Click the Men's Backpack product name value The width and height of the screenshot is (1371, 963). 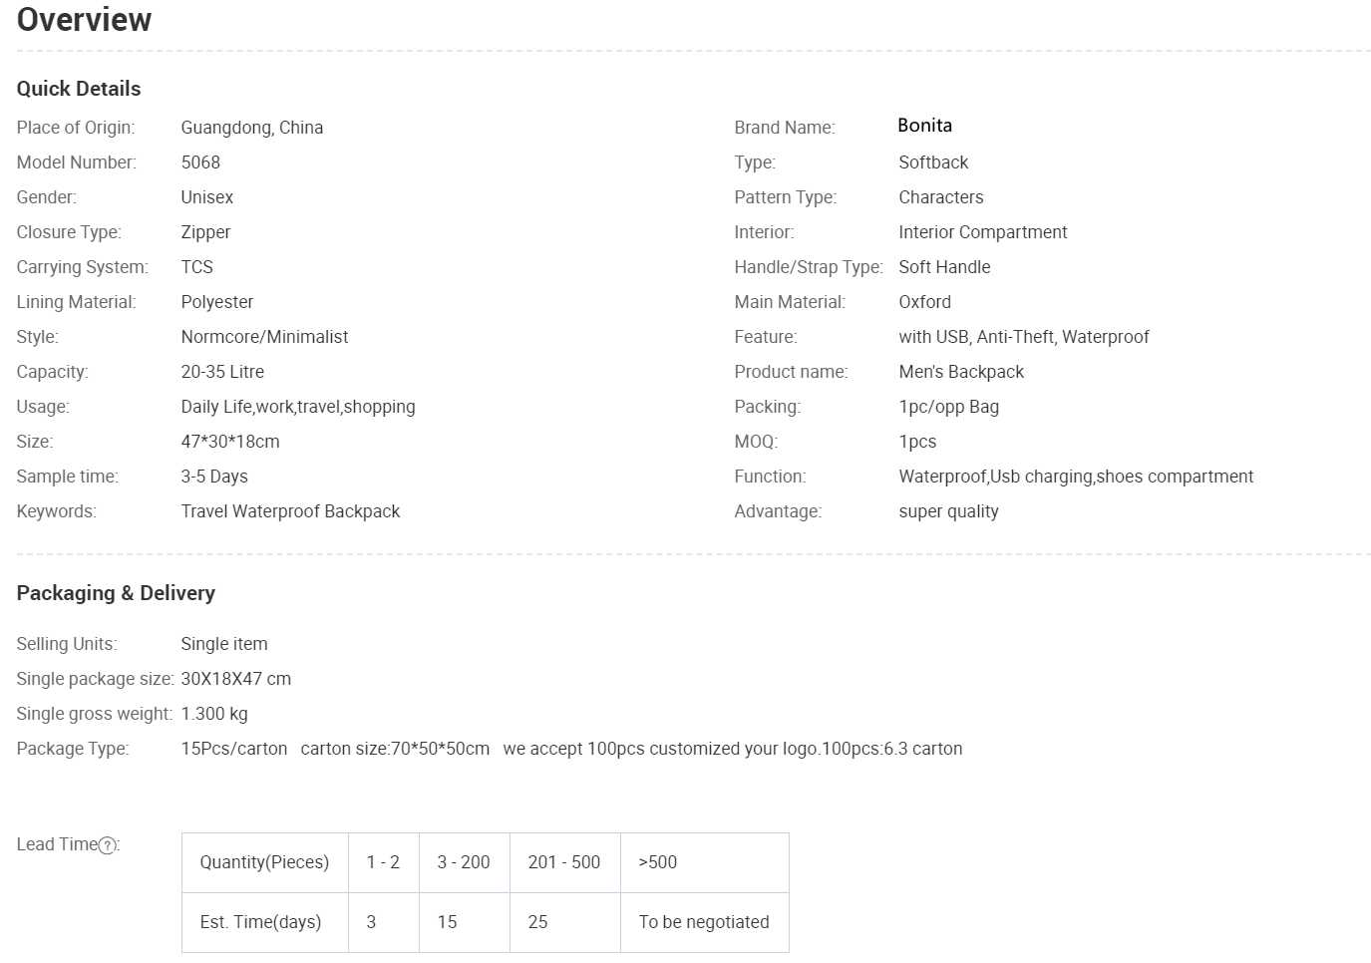coord(962,372)
